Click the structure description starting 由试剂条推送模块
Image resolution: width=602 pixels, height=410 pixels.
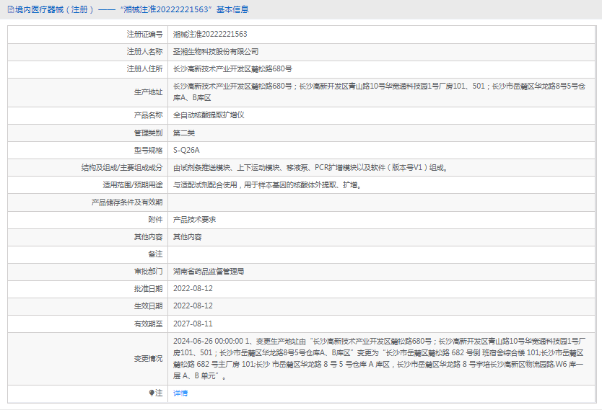[310, 167]
